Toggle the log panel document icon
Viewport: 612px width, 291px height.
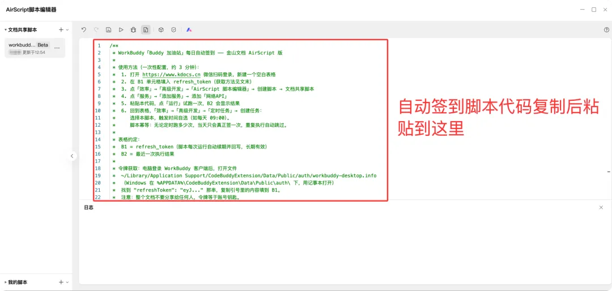[146, 29]
